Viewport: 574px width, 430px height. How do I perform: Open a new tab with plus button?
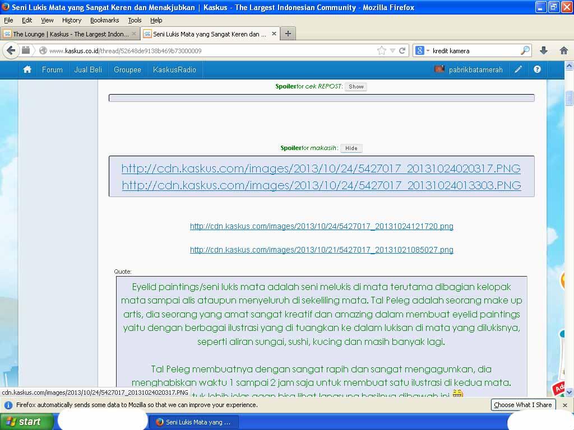[288, 34]
